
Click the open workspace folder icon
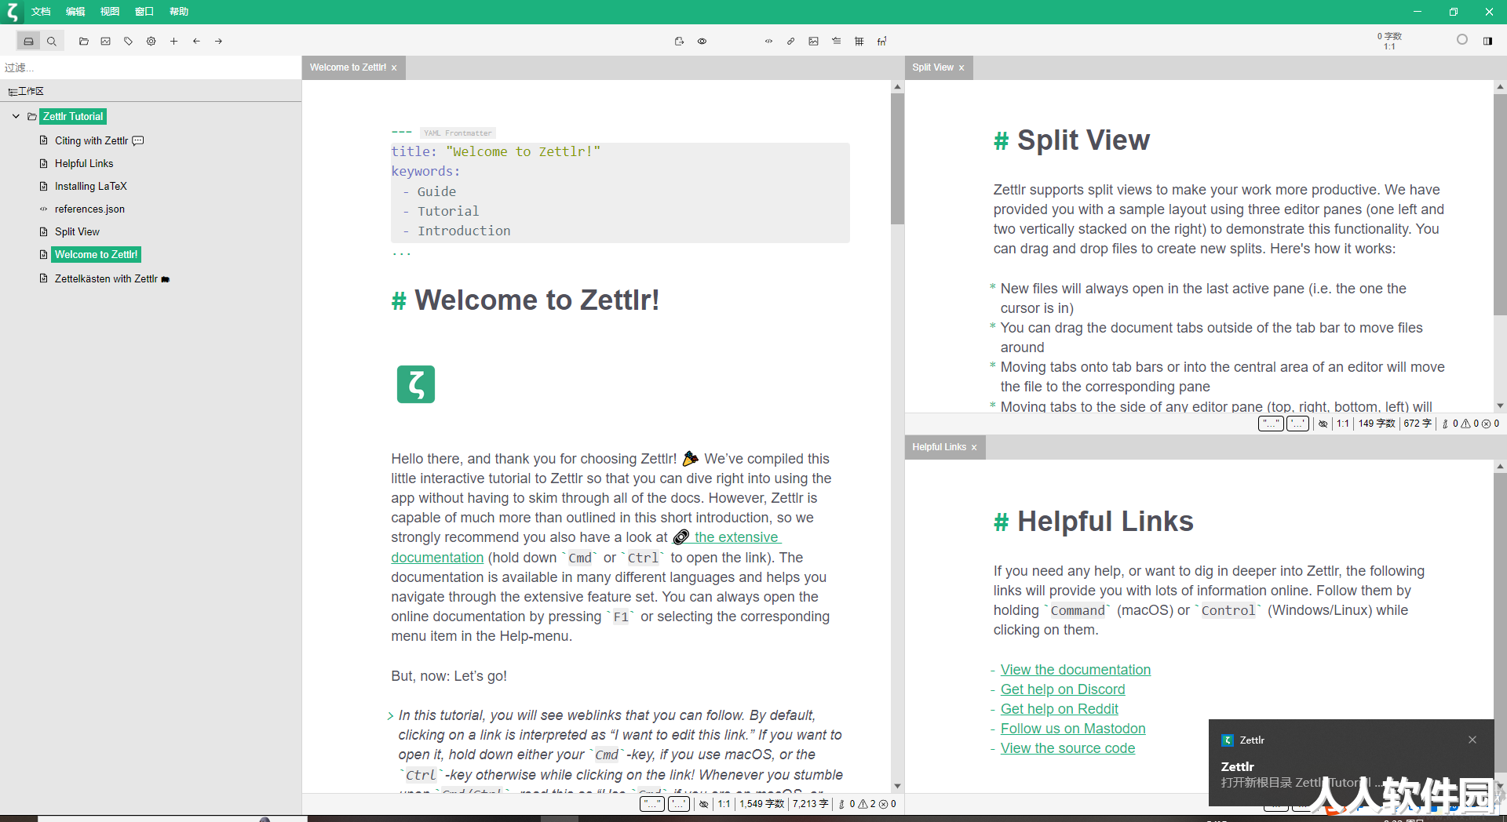click(x=84, y=42)
